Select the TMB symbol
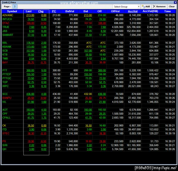This screenshot has width=178, height=171. pyautogui.click(x=5, y=58)
